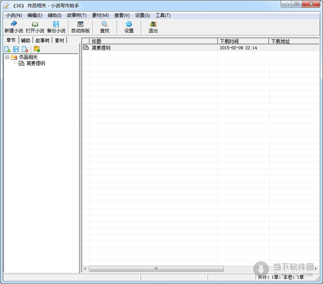
Task: Switch to the 辅助 tab
Action: pyautogui.click(x=25, y=40)
